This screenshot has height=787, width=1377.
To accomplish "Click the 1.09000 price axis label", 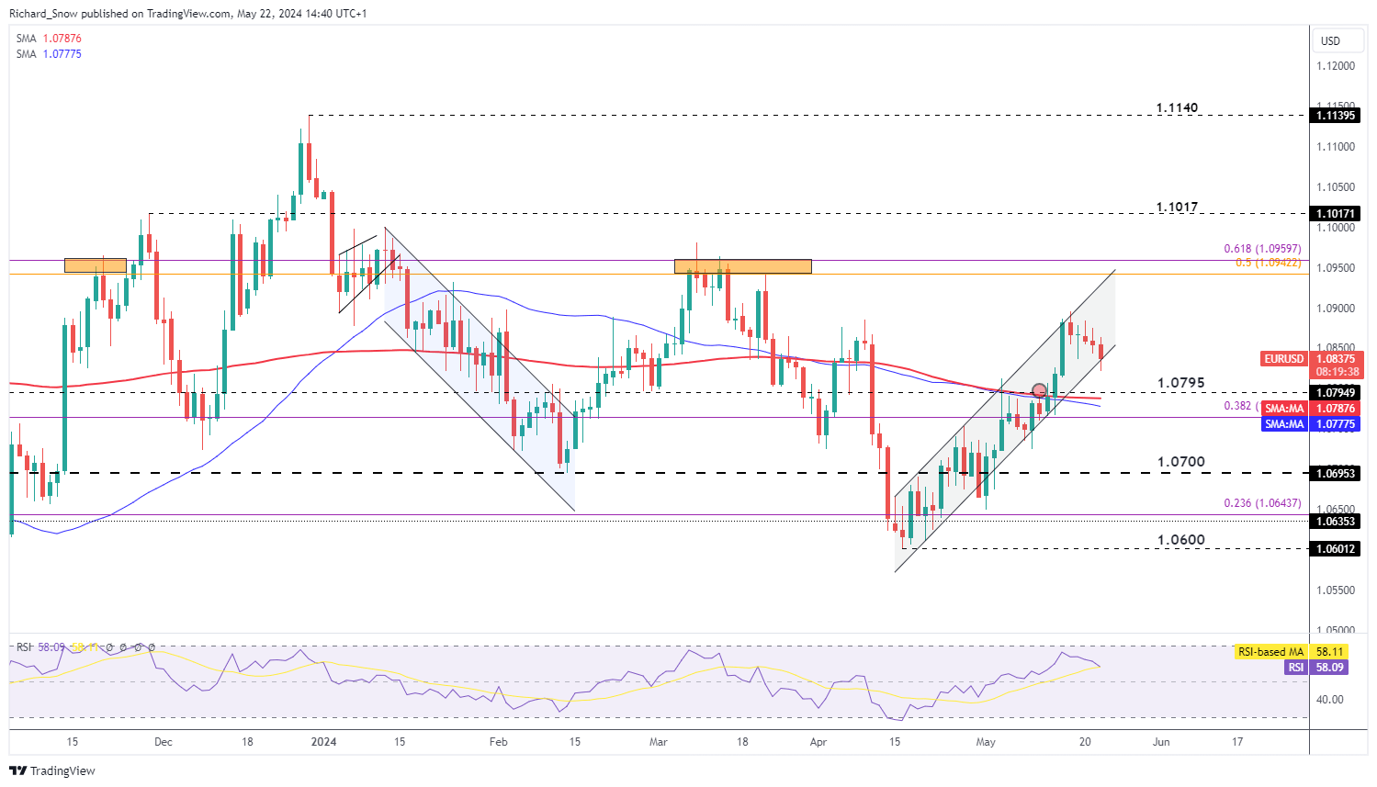I will (x=1336, y=309).
